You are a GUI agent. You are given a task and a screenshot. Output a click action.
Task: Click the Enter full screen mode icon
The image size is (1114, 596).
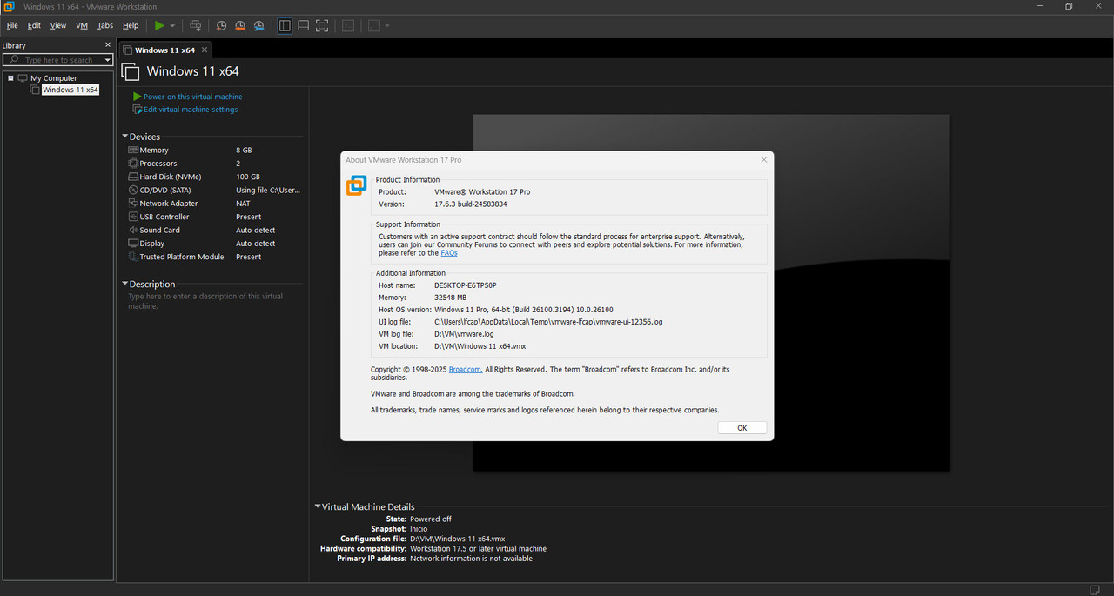pyautogui.click(x=322, y=26)
